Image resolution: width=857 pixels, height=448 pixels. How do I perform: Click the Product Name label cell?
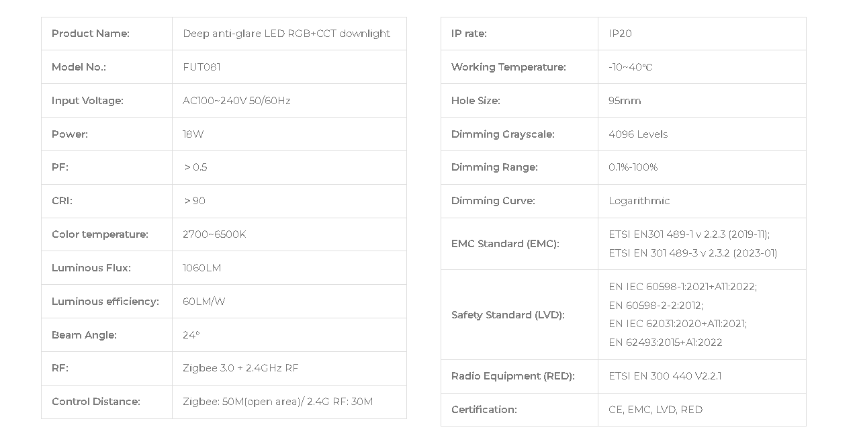point(107,34)
